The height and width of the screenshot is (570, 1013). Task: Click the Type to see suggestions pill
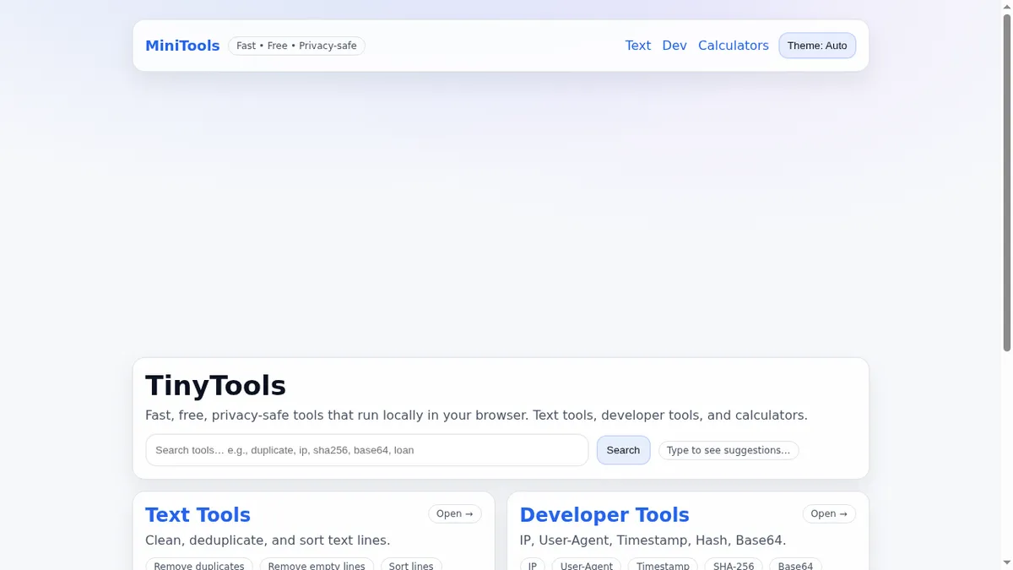pos(729,450)
